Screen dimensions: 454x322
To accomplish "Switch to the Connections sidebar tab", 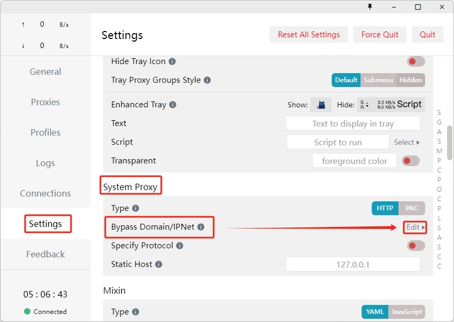I will (x=45, y=193).
